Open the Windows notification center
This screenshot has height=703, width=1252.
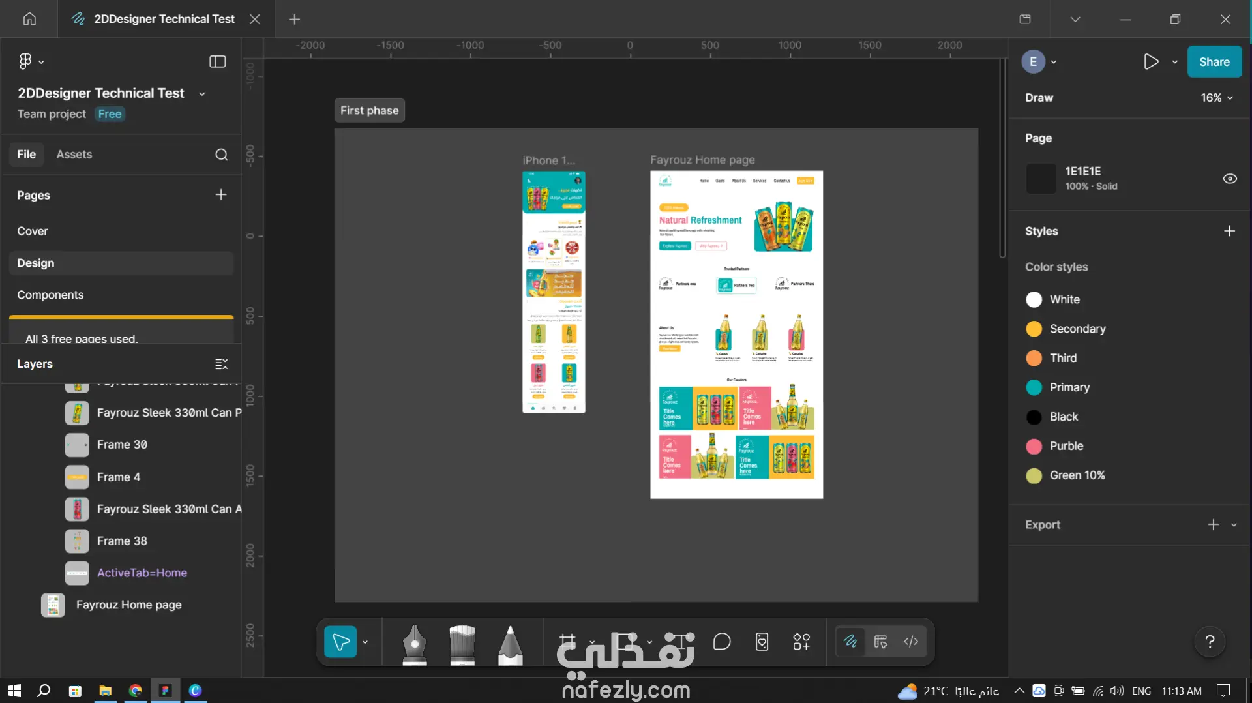click(1223, 690)
